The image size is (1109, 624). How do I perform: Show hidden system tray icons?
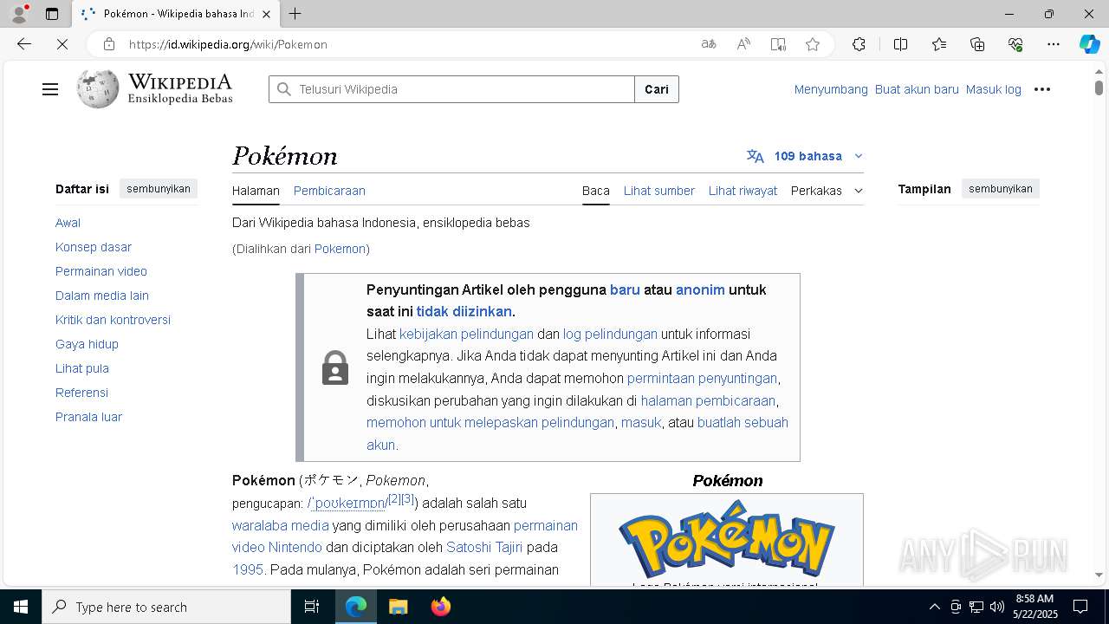point(934,607)
